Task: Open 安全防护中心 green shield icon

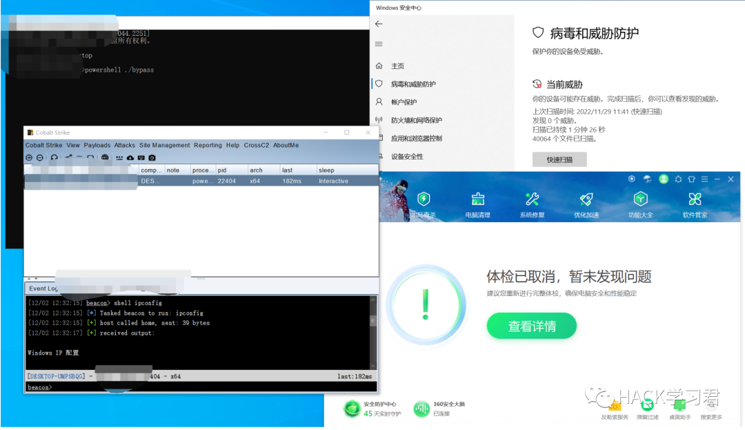Action: coord(352,409)
